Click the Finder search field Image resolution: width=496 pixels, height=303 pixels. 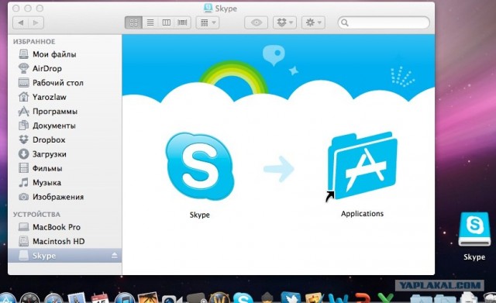(x=384, y=22)
